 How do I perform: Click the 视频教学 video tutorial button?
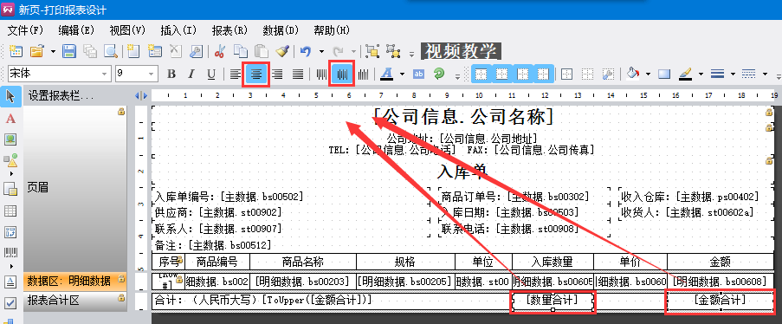click(x=461, y=51)
